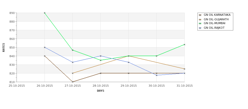Select Mumbai data point on 31-10-2015
The image size is (248, 109).
(184, 44)
